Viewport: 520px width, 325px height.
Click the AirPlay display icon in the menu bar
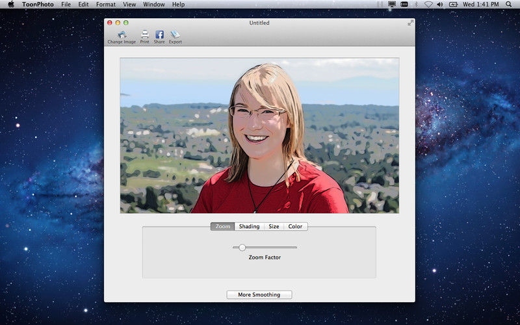click(392, 5)
